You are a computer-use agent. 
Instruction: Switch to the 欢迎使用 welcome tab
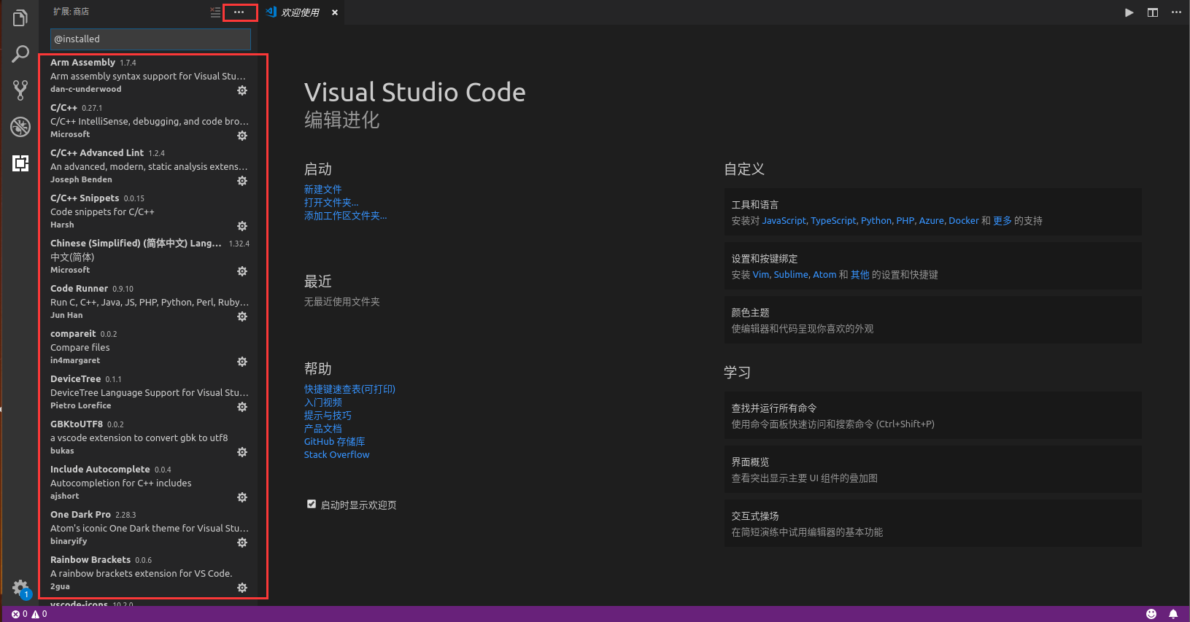tap(300, 12)
